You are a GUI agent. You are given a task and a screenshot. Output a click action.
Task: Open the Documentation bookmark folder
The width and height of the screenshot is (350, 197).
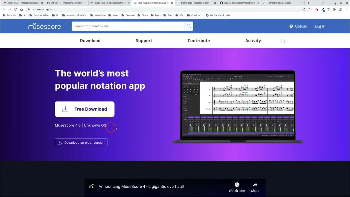click(39, 15)
